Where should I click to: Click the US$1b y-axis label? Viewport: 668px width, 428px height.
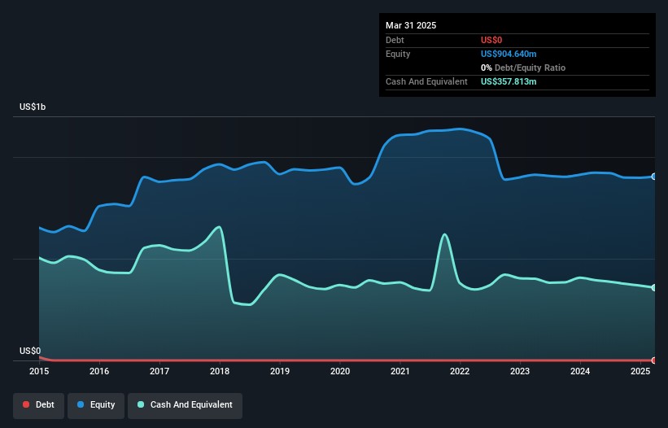pyautogui.click(x=34, y=107)
